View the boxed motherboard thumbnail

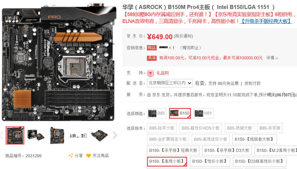(x=36, y=135)
